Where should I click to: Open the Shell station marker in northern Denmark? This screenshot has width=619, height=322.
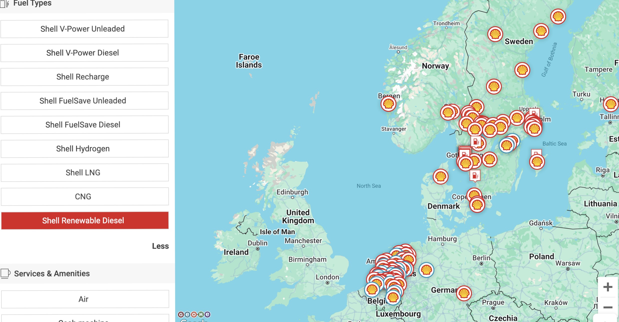point(441,177)
